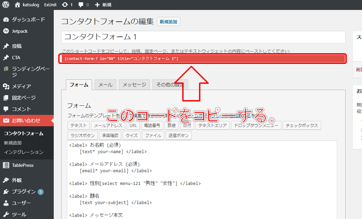Click the プラグイン plug icon

6,192
